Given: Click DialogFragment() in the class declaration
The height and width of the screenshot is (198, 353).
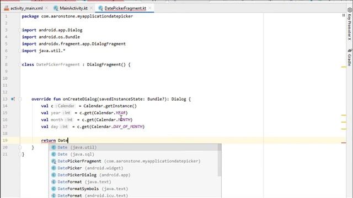Looking at the screenshot, I should click(106, 65).
